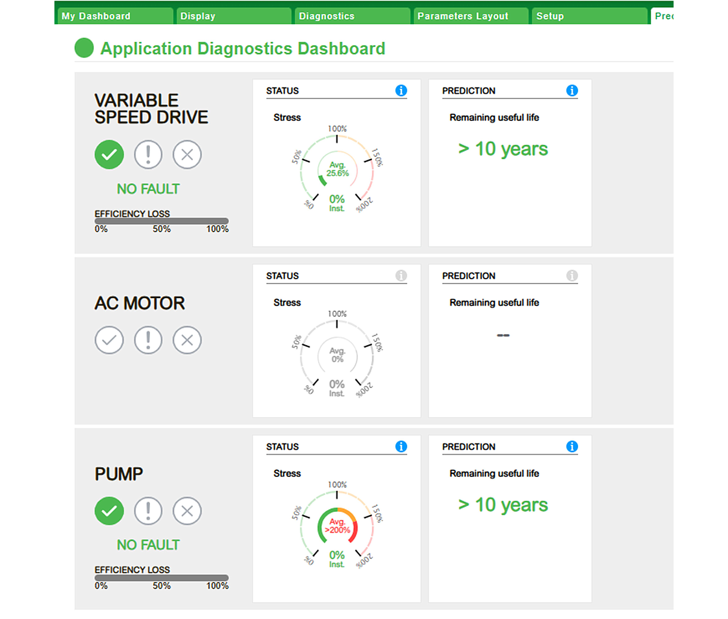Viewport: 728px width, 619px height.
Task: Click Pump green checkmark status icon
Action: coord(109,511)
